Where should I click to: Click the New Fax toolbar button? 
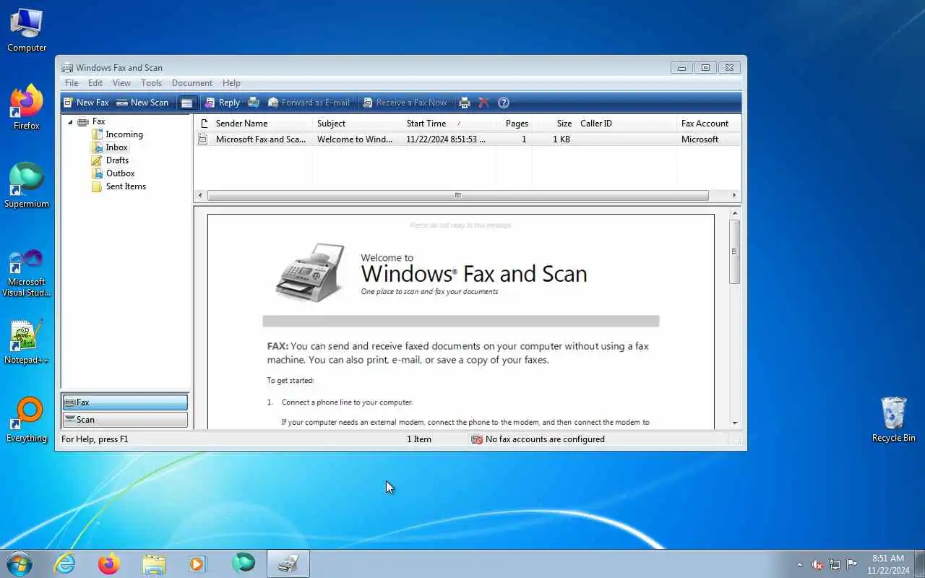86,103
